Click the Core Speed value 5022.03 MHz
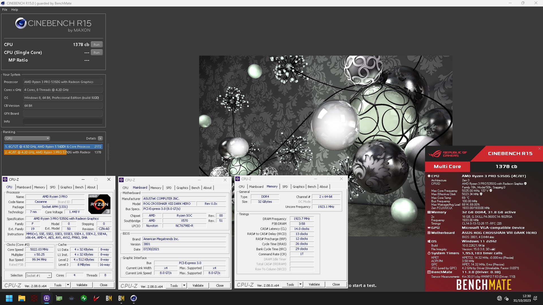This screenshot has width=543, height=305. coord(40,249)
